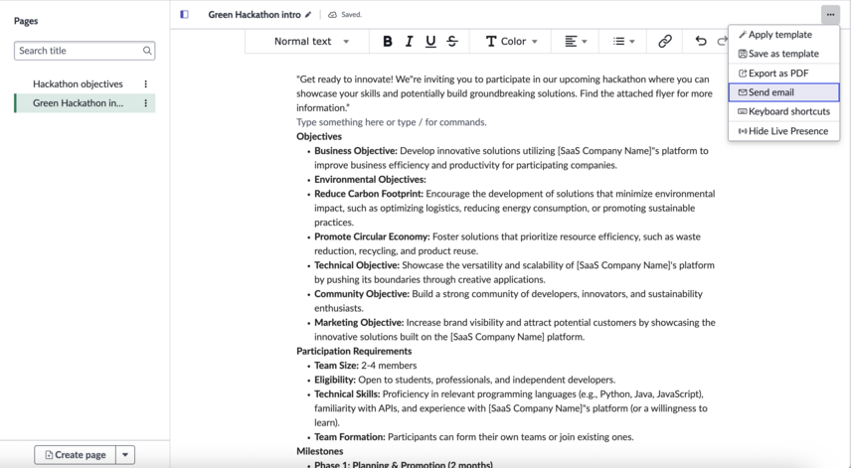Edit the page title with pencil icon
Image resolution: width=851 pixels, height=468 pixels.
point(308,15)
